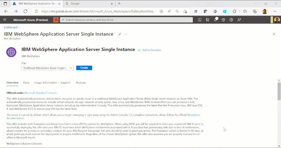Open Usage Information + Support tab
The width and height of the screenshot is (281, 148).
52,83
